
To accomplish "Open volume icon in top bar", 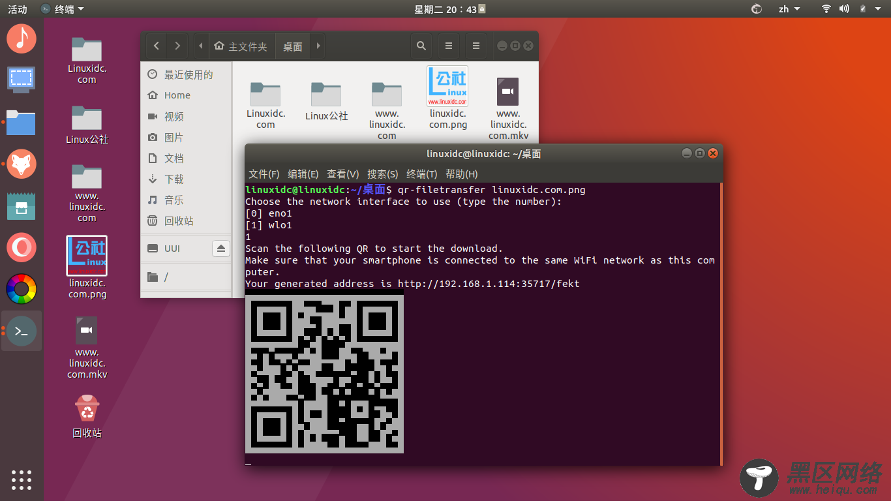I will click(844, 9).
